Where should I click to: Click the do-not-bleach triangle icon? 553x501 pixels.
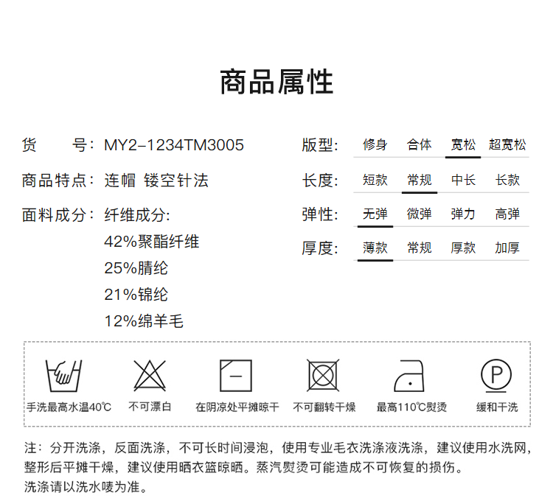(x=150, y=375)
